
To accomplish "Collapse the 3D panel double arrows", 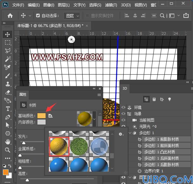I will tap(188, 82).
